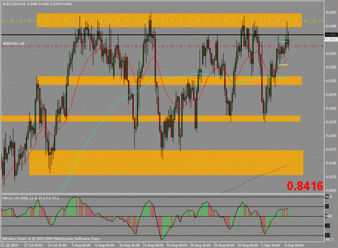Select the top orange resistance zone rectangle
338x248 pixels.
tap(169, 20)
